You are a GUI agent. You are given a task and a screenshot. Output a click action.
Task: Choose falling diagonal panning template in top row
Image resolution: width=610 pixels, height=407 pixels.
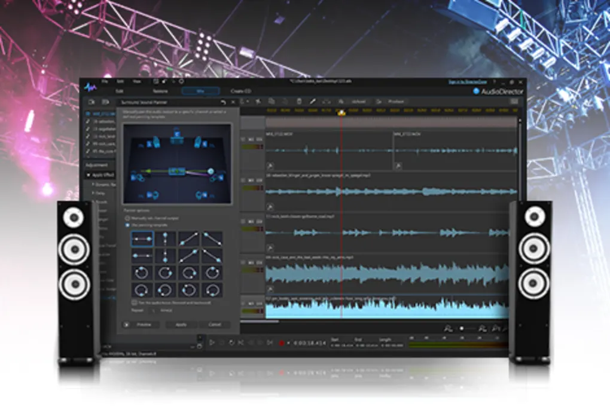tap(212, 238)
